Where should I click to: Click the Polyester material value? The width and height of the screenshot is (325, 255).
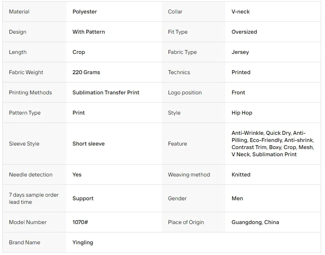point(85,12)
